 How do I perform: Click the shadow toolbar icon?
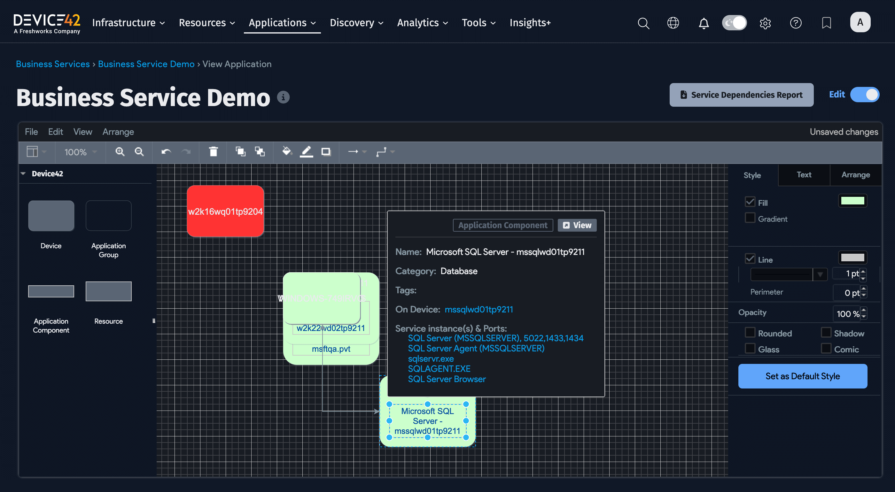[x=326, y=152]
